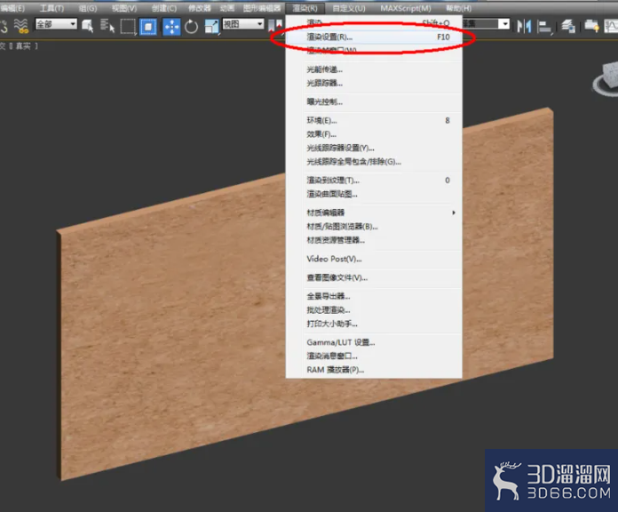This screenshot has height=512, width=618.
Task: Choose 渲染消息窗口... menu item
Action: [x=374, y=356]
